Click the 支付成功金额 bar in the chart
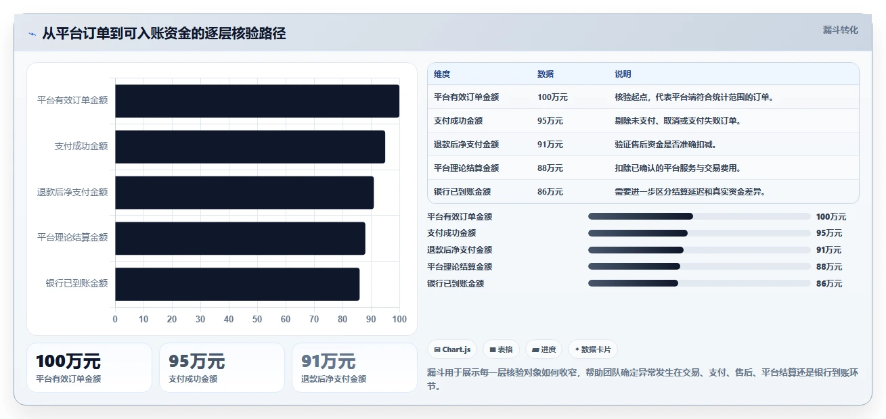886x419 pixels. pyautogui.click(x=250, y=147)
